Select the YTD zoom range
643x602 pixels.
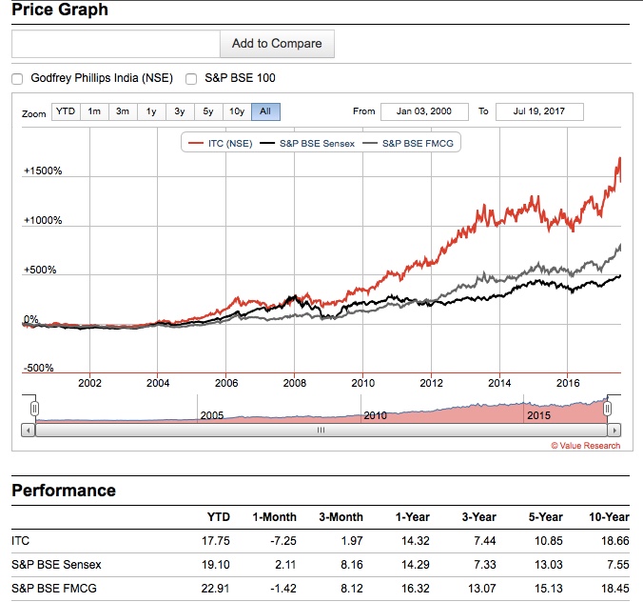click(66, 111)
